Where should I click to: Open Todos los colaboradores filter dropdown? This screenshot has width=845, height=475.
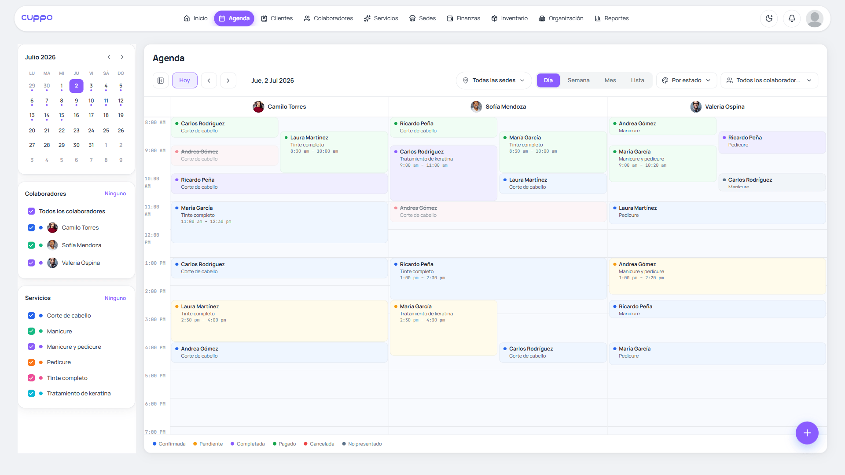coord(769,80)
